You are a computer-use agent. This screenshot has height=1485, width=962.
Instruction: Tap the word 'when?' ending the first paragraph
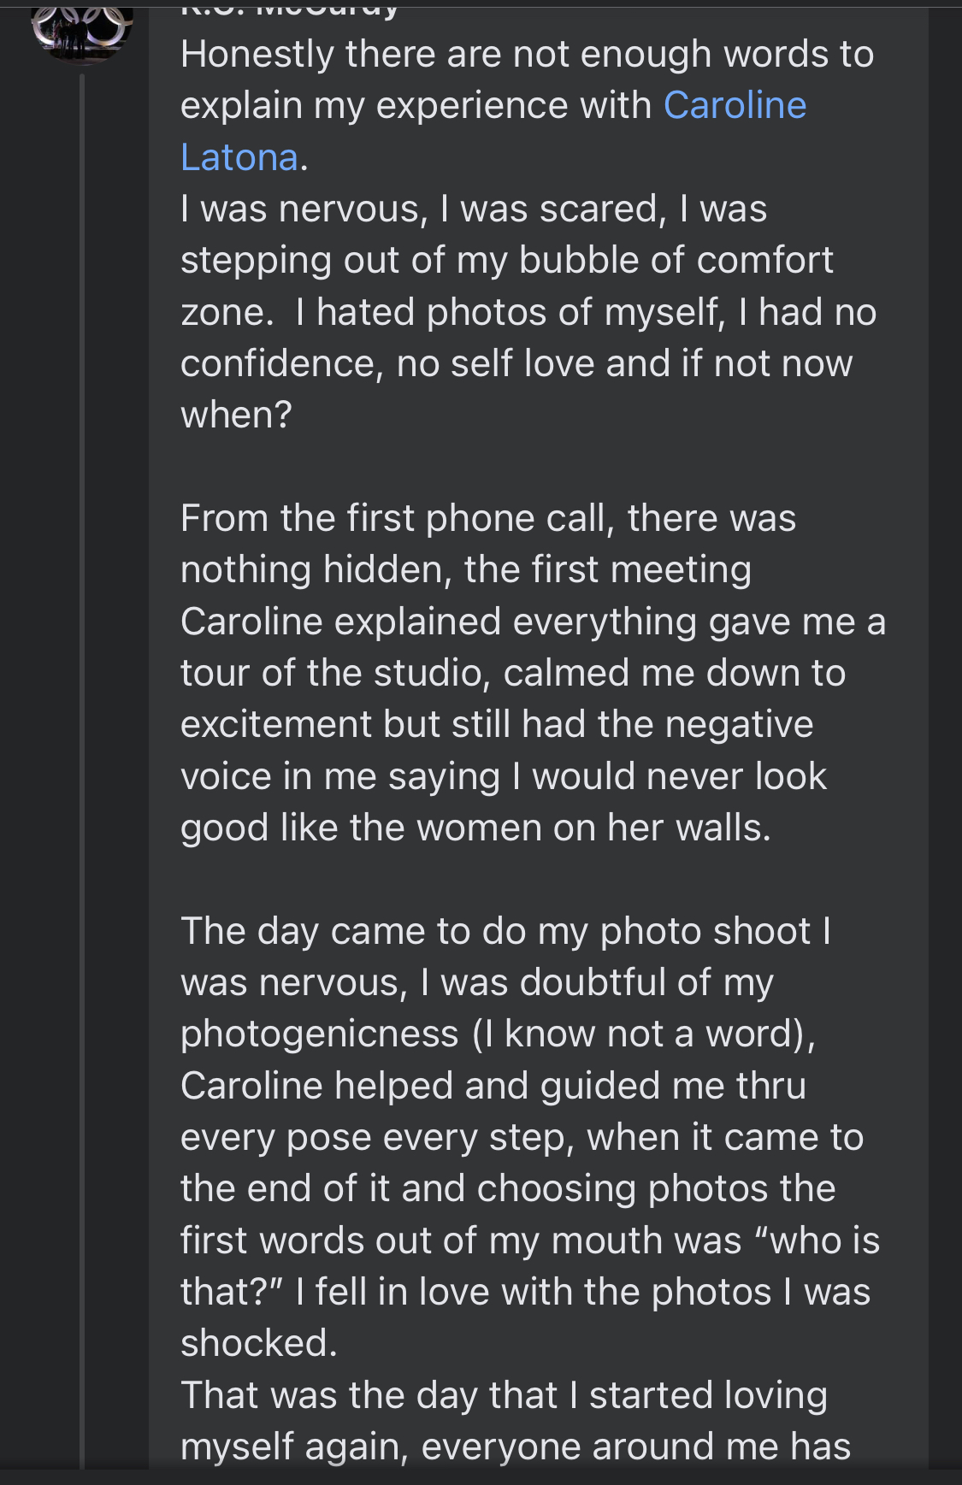tap(236, 415)
